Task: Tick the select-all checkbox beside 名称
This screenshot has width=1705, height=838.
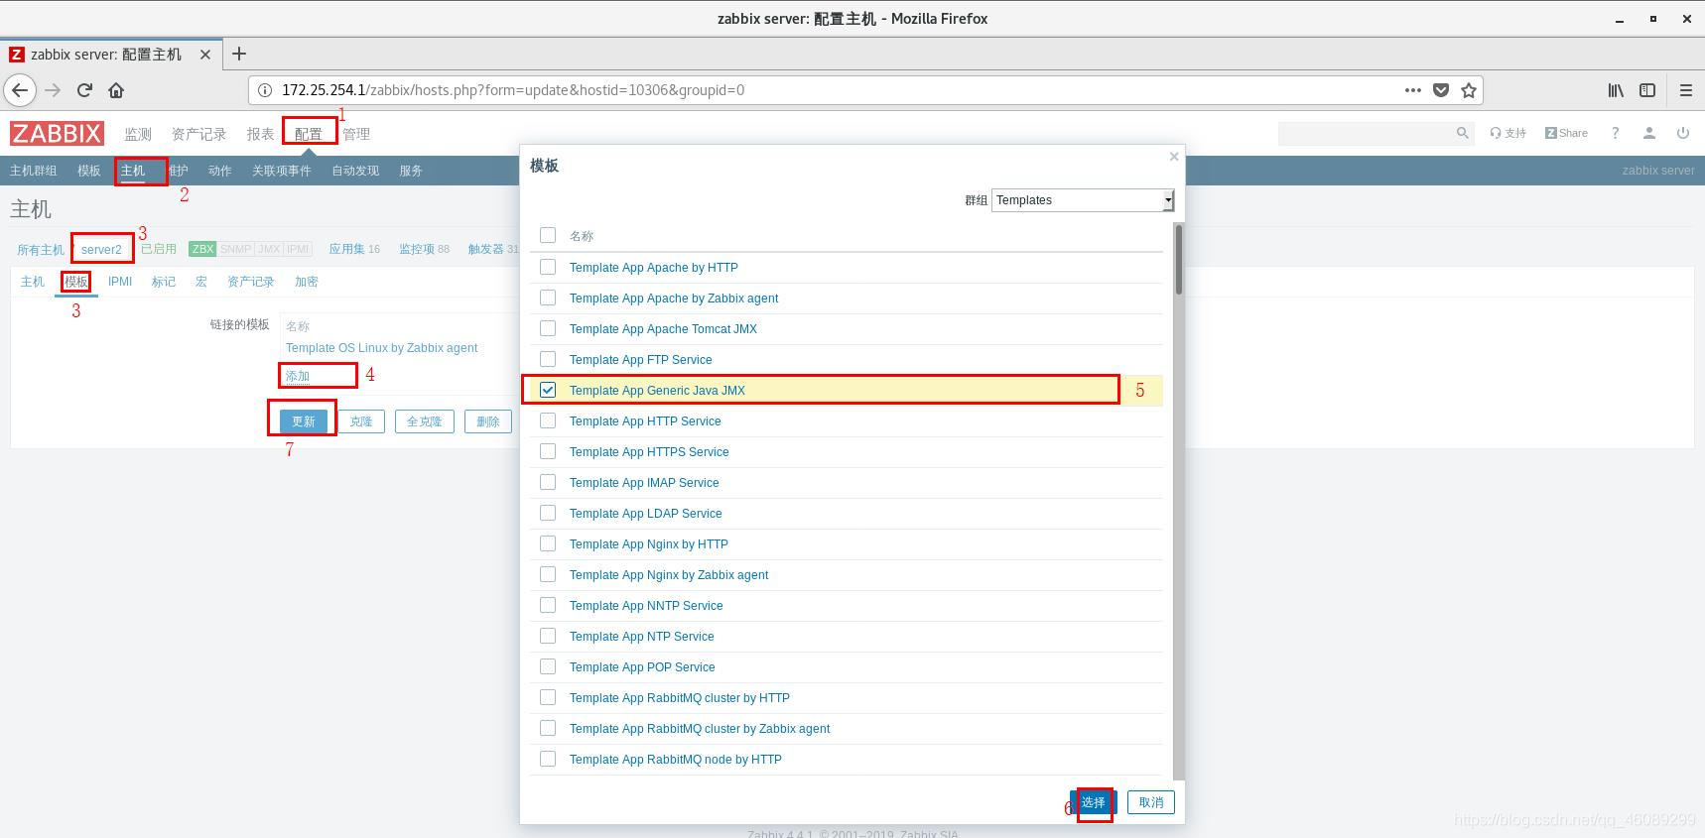Action: pos(548,235)
